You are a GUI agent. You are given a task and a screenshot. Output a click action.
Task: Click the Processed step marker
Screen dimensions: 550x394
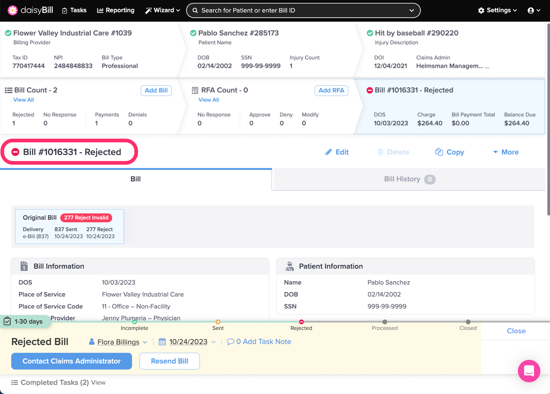coord(385,322)
